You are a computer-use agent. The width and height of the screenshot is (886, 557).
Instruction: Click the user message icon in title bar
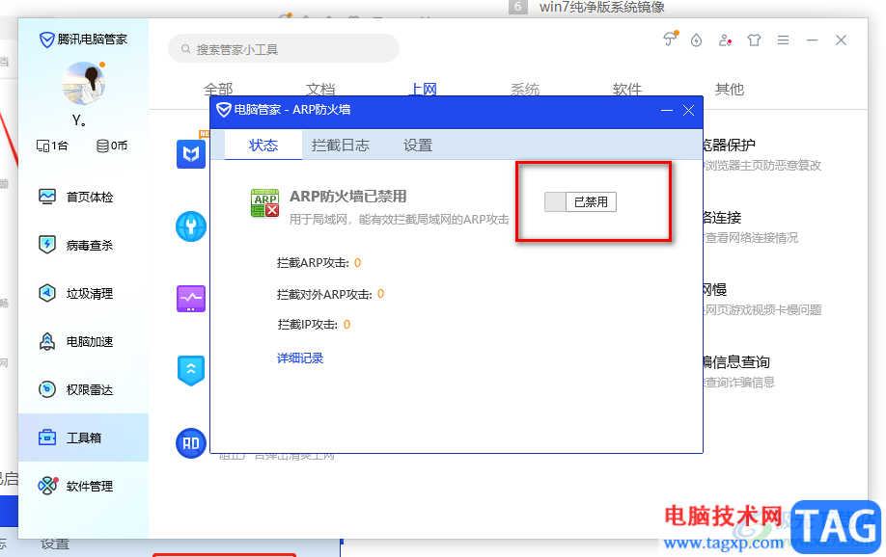pyautogui.click(x=725, y=40)
